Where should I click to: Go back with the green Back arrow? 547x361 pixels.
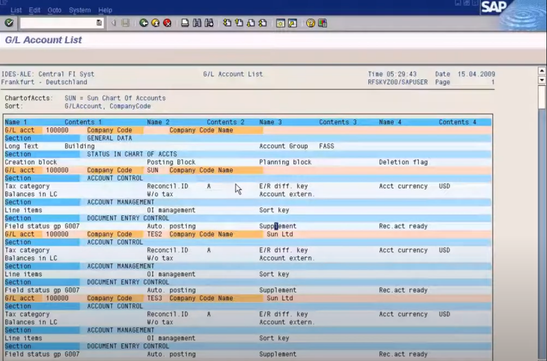[x=144, y=23]
